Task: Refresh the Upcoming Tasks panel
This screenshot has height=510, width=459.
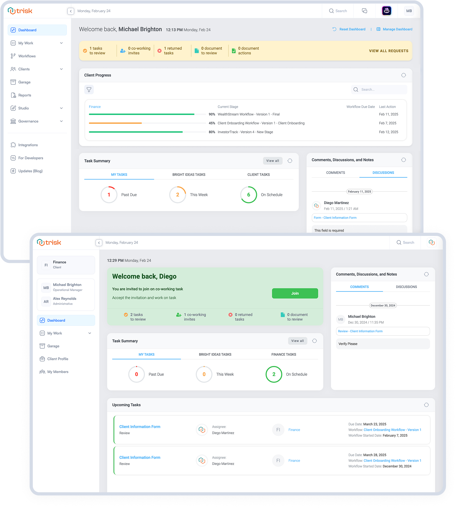Action: (426, 405)
